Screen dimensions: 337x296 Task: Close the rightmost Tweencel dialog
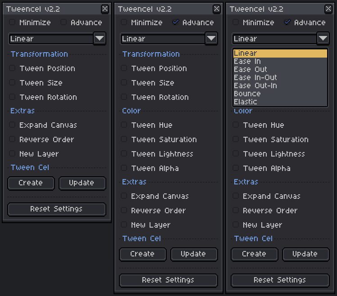(328, 9)
